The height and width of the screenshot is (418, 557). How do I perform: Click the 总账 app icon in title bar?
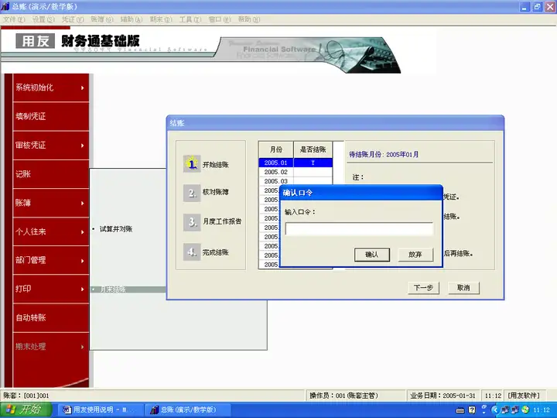pos(5,6)
